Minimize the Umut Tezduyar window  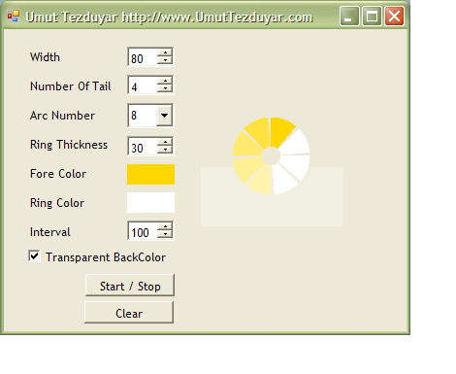349,16
